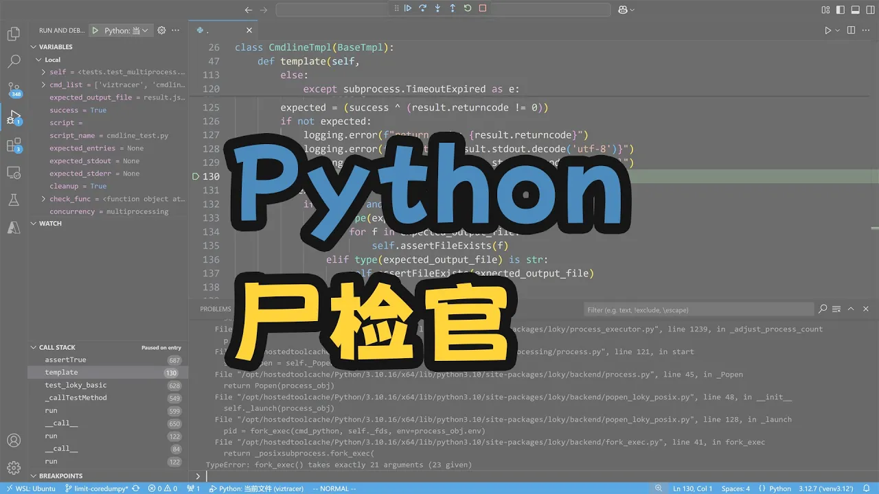Screen dimensions: 879x494
Task: Go forward using the navigation arrow
Action: tap(264, 10)
